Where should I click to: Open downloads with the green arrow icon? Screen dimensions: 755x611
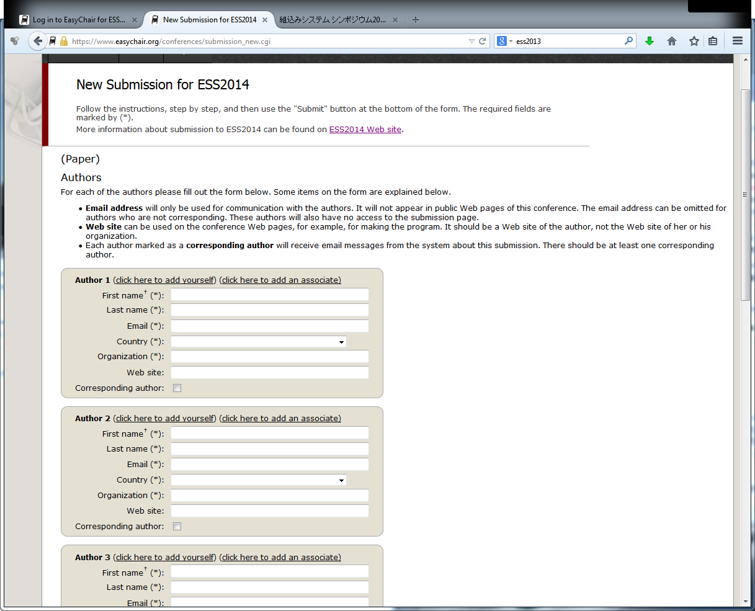point(650,41)
